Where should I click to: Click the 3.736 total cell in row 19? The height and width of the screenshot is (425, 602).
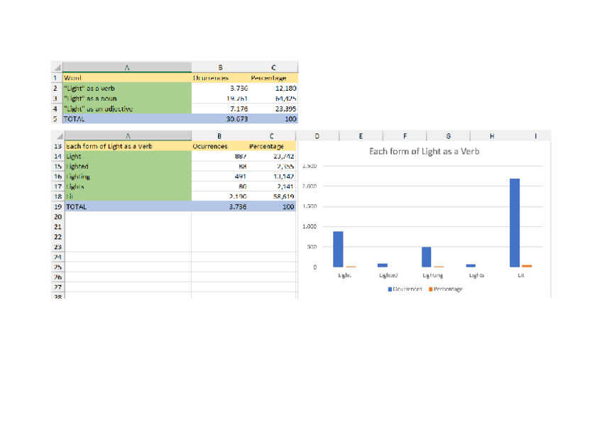click(220, 206)
